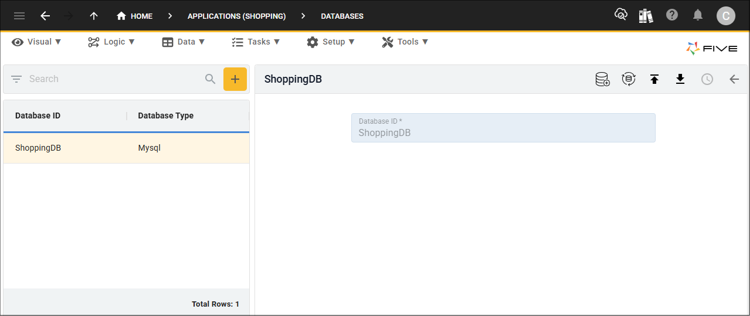Click the download arrow icon
Screen dimensions: 750x316
[680, 79]
